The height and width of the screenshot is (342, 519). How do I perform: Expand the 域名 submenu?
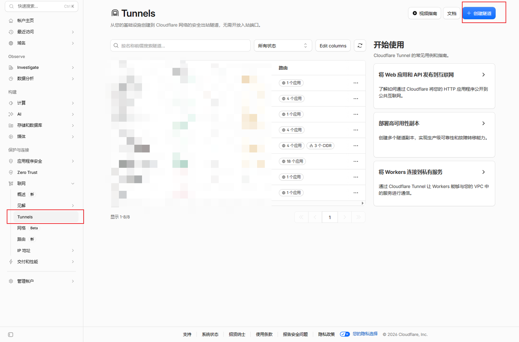[73, 43]
